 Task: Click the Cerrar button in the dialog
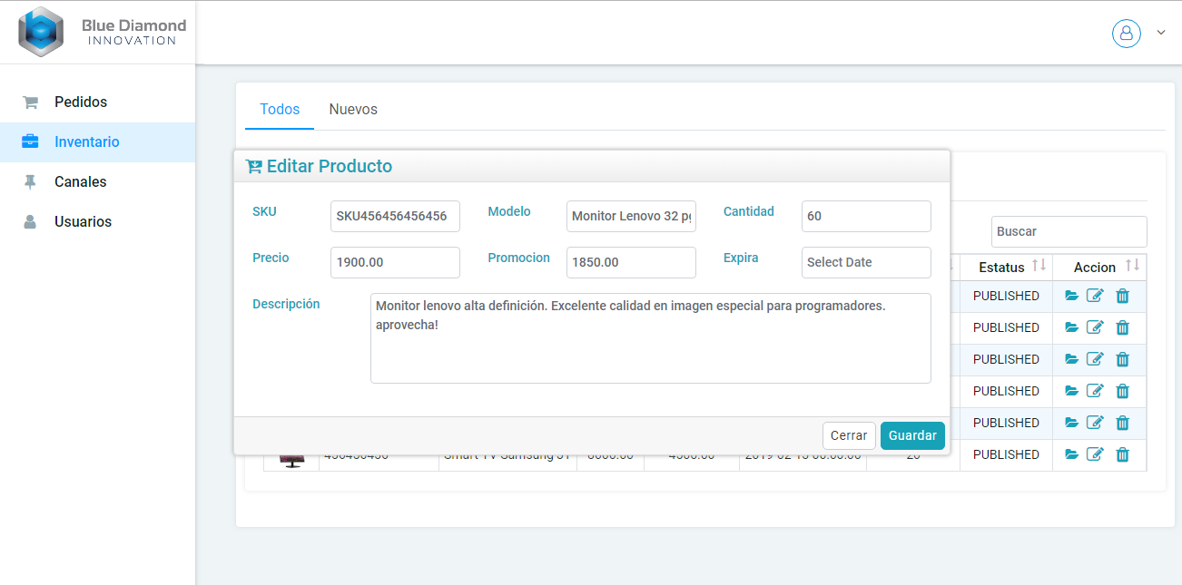[x=849, y=435]
